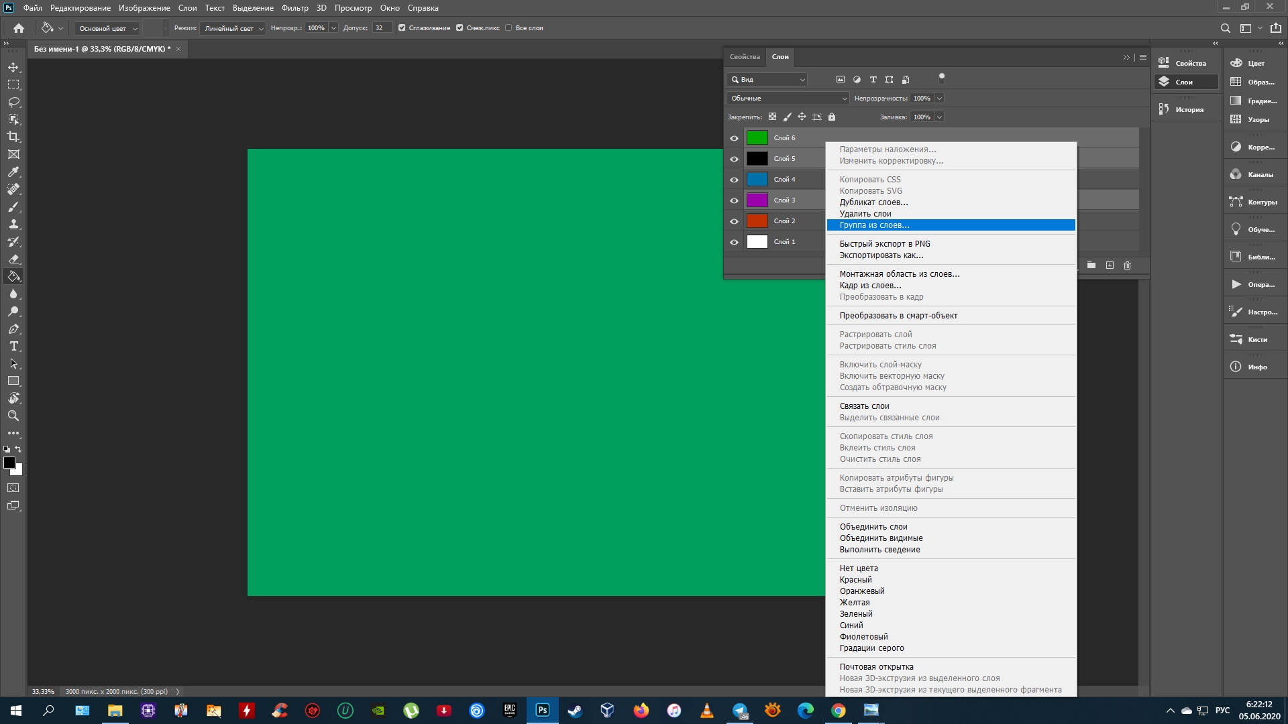Select the Lasso tool

pos(13,102)
